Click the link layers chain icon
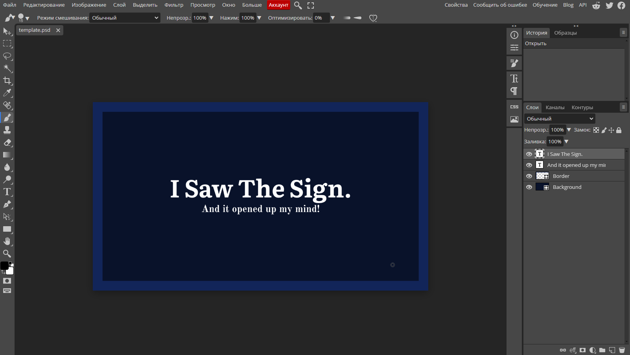630x355 pixels. click(x=563, y=350)
